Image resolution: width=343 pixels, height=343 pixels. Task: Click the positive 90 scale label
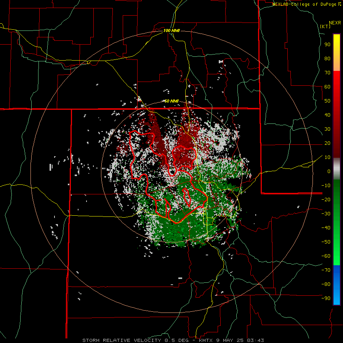327,45
